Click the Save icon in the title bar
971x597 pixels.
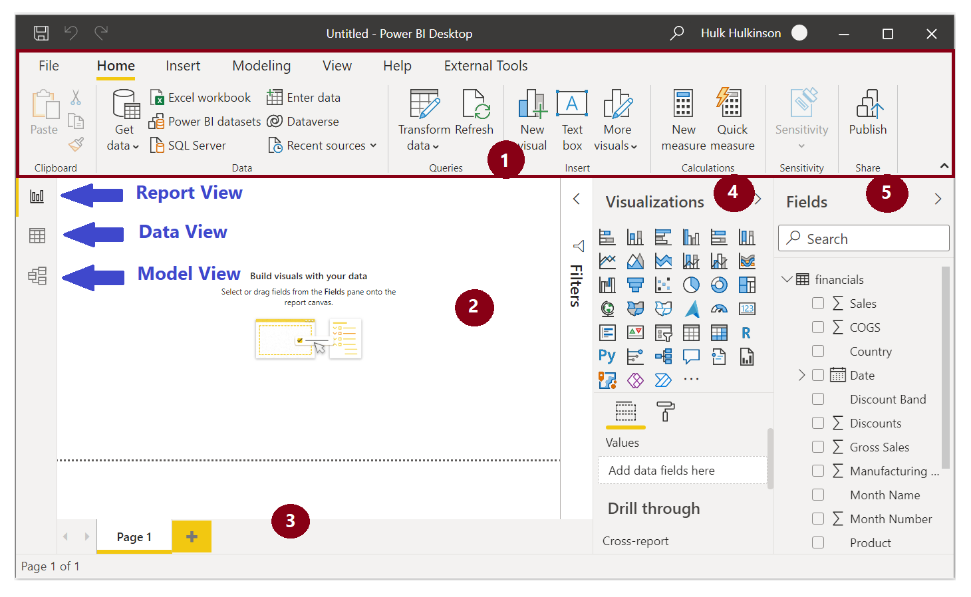tap(41, 33)
